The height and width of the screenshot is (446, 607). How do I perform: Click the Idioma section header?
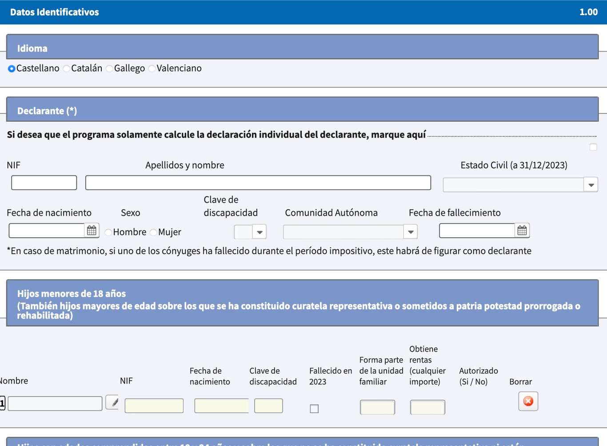(302, 47)
